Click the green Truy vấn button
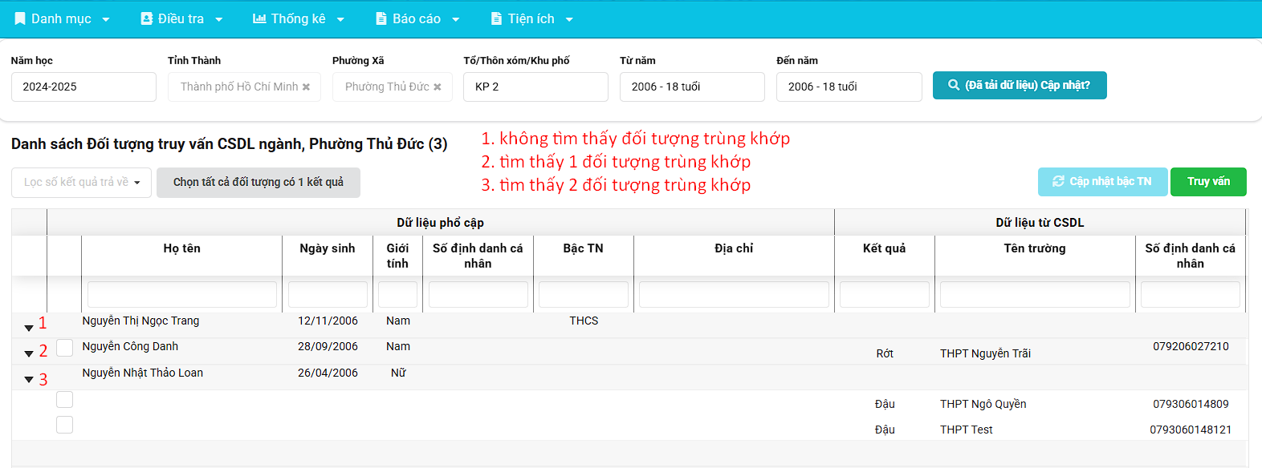Image resolution: width=1262 pixels, height=468 pixels. click(x=1207, y=182)
